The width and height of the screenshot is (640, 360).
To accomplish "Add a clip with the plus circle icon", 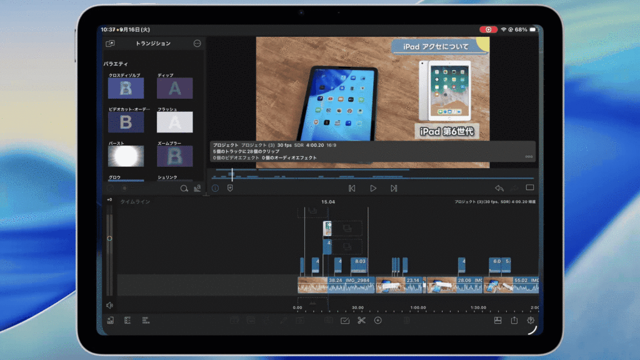I will [378, 321].
